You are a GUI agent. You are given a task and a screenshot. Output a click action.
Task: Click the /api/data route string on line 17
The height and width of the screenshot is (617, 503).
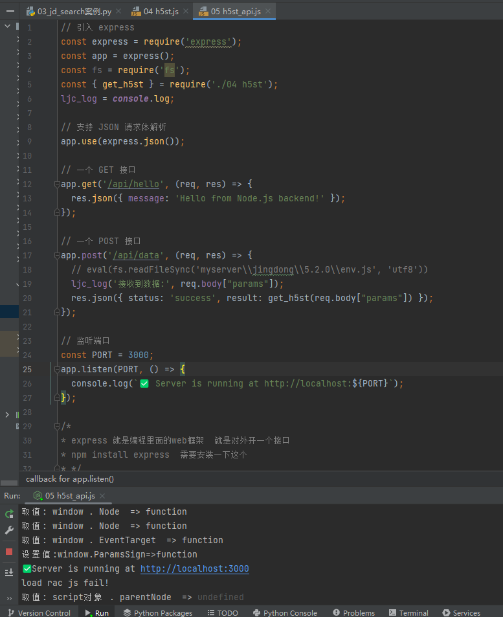(136, 255)
